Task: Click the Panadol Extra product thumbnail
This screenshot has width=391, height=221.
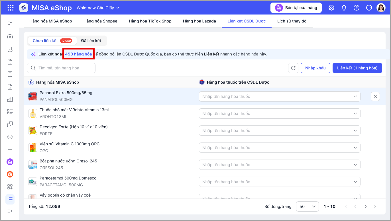Action: (33, 96)
